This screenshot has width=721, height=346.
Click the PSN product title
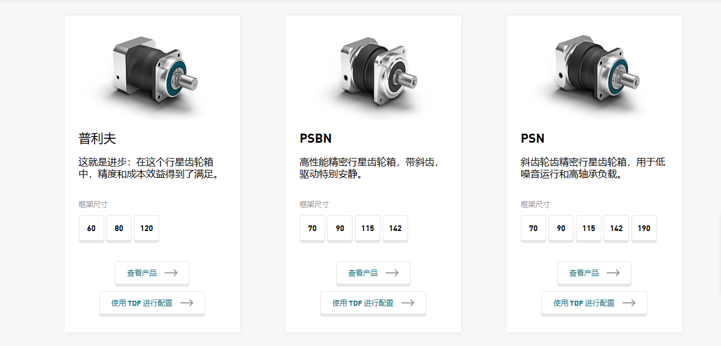coord(533,139)
